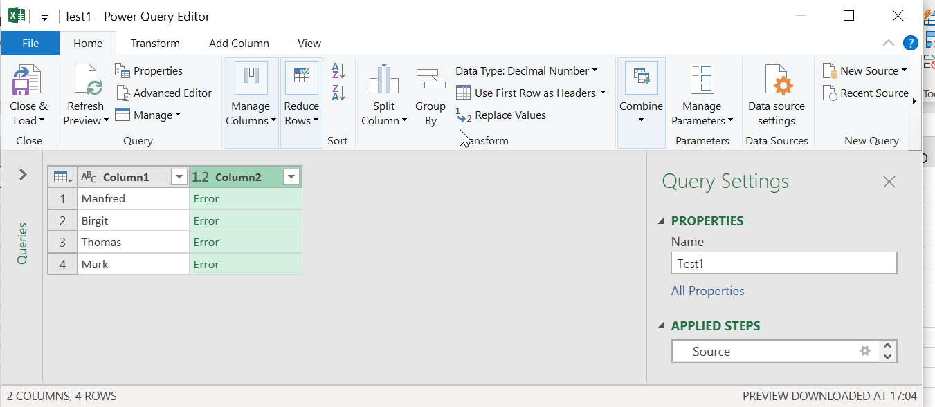This screenshot has height=407, width=935.
Task: Sort descending Z to A
Action: (338, 93)
